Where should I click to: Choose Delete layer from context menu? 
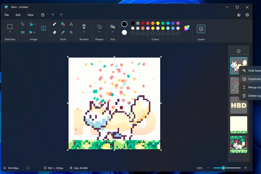point(250,96)
